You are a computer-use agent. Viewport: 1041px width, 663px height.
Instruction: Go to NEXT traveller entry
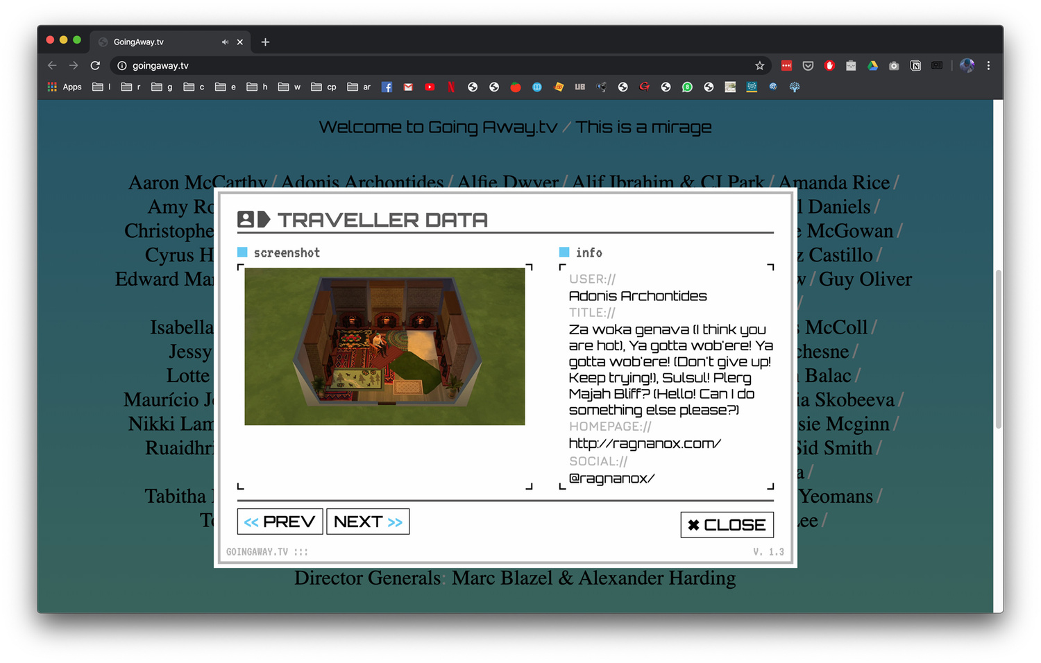[x=368, y=522]
